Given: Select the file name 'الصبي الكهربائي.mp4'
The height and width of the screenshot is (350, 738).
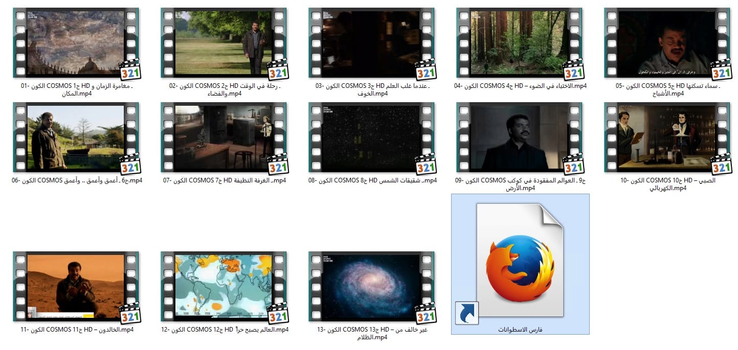Looking at the screenshot, I should pos(668,184).
